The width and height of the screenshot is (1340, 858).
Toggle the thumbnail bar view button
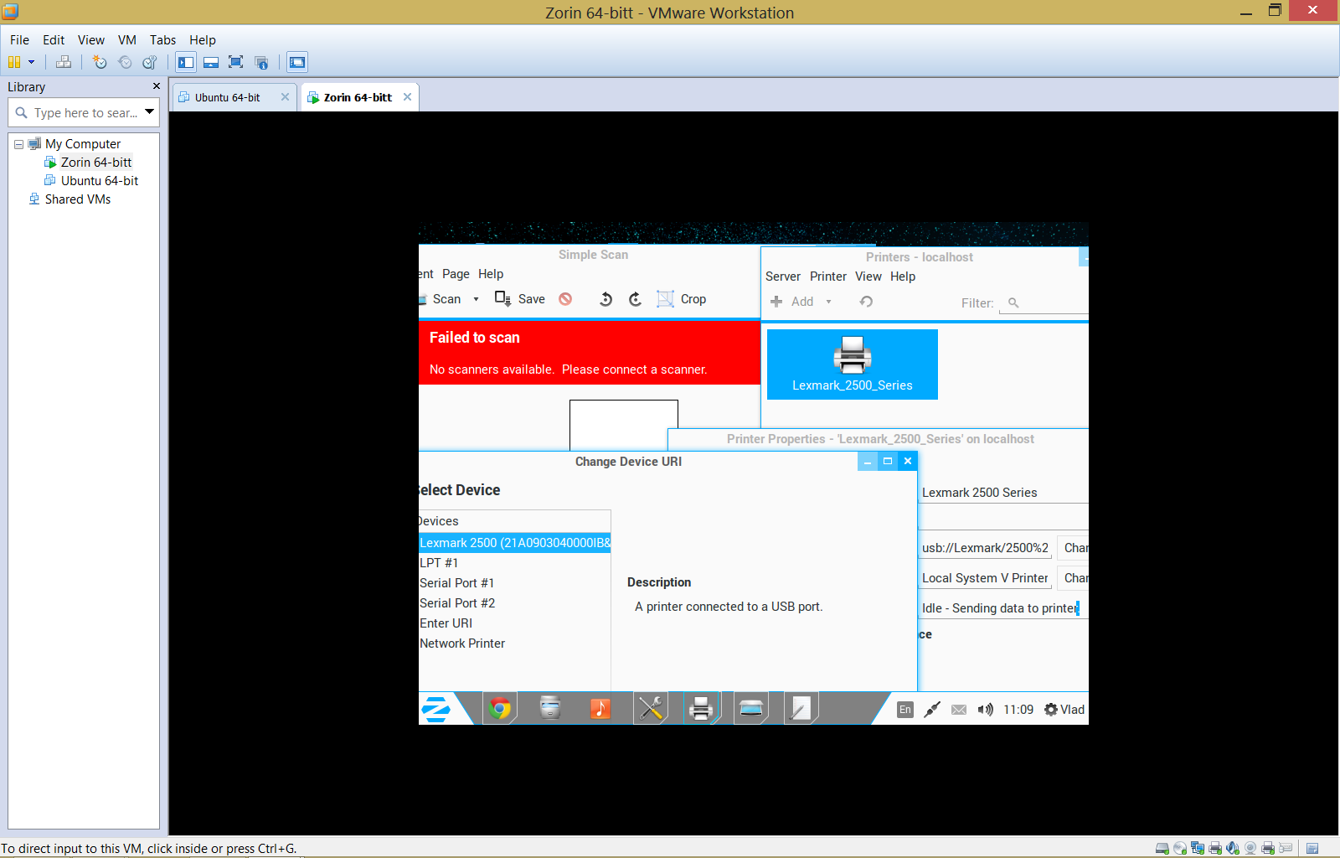point(211,62)
